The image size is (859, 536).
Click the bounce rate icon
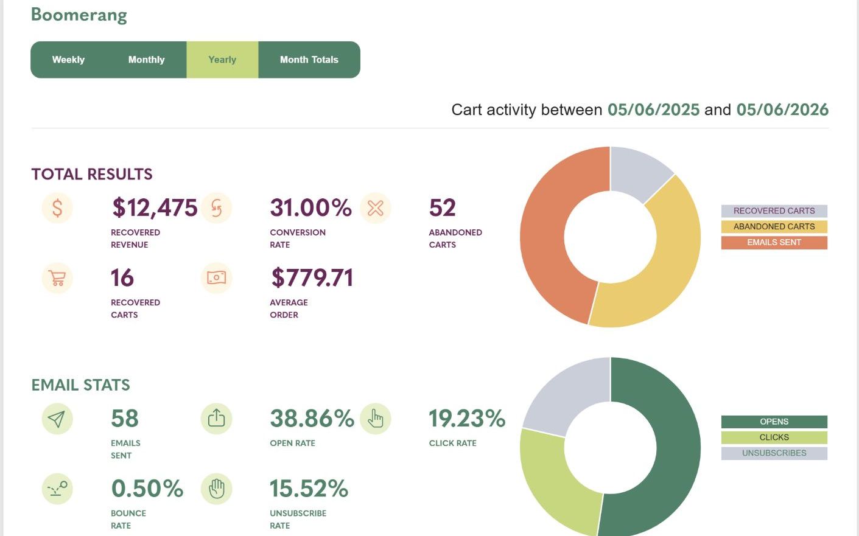point(57,489)
